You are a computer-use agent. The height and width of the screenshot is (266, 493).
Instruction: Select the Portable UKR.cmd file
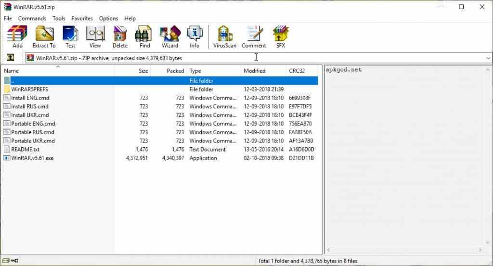pos(161,140)
